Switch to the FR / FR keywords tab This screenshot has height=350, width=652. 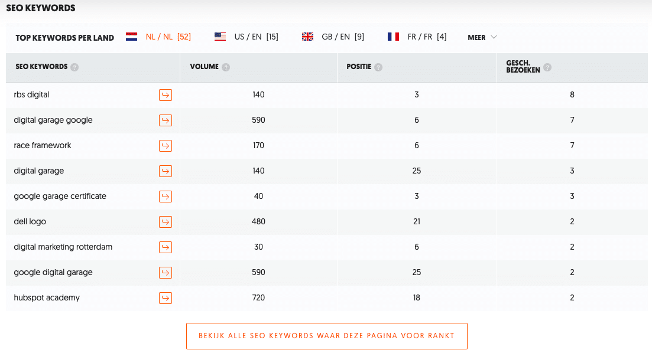click(x=417, y=37)
